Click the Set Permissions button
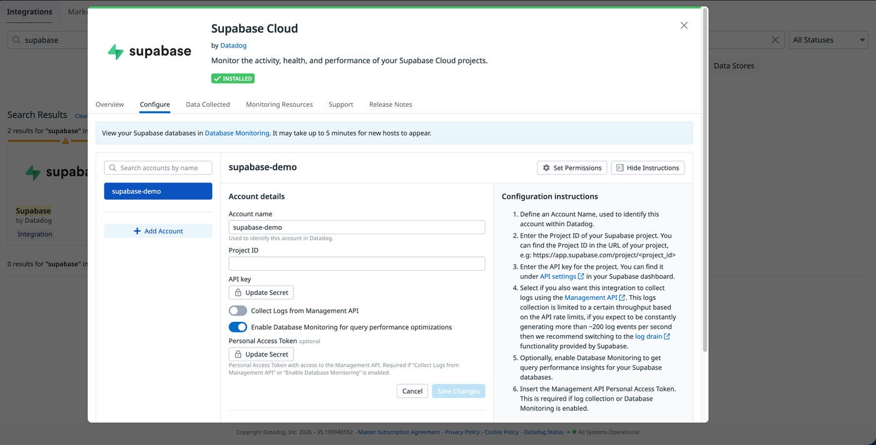The width and height of the screenshot is (876, 445). click(x=572, y=168)
